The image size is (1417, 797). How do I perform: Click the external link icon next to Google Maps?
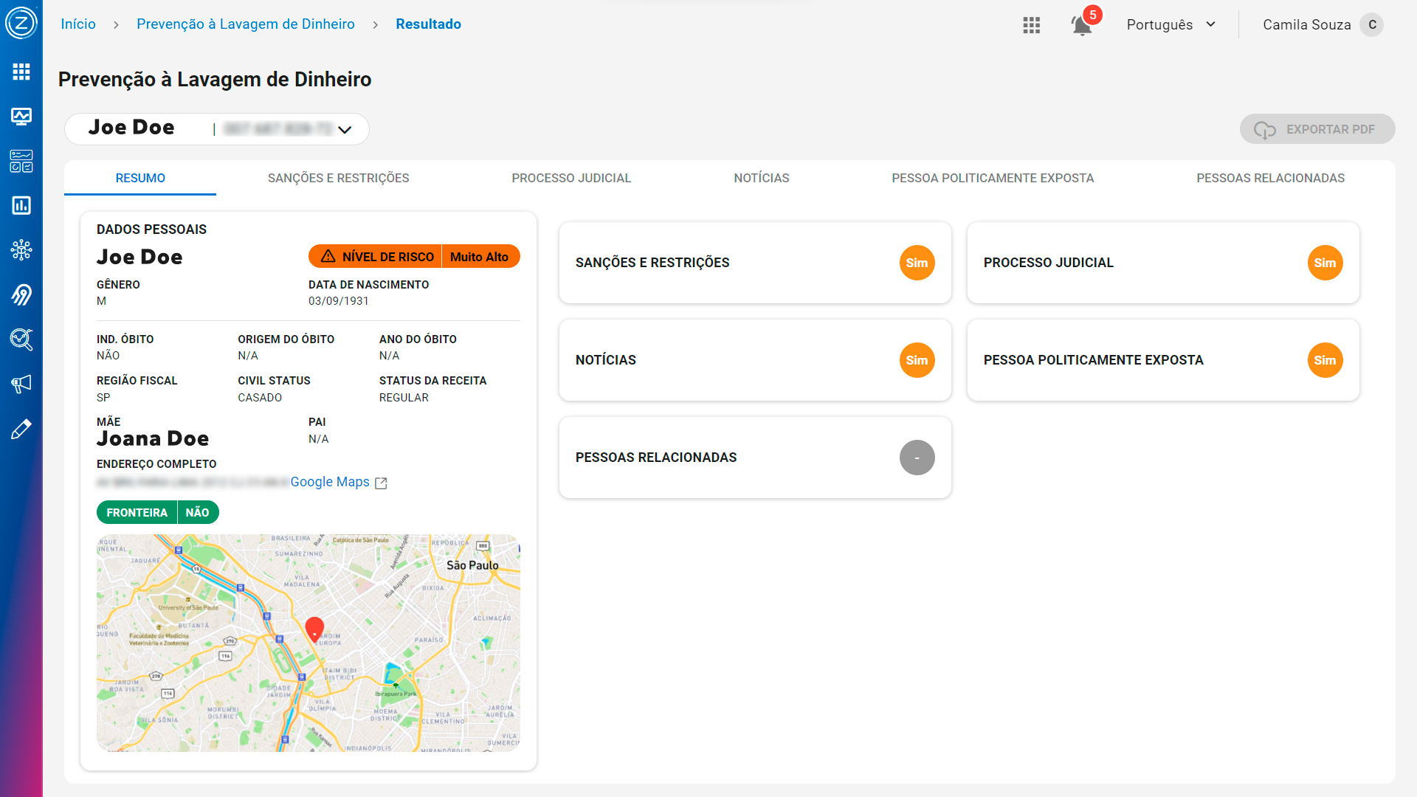[381, 483]
